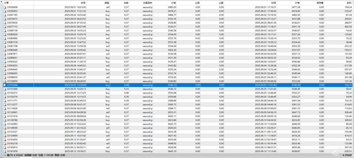This screenshot has height=158, width=354.
Task: Select the icon for order 33154994
Action: 5,135
